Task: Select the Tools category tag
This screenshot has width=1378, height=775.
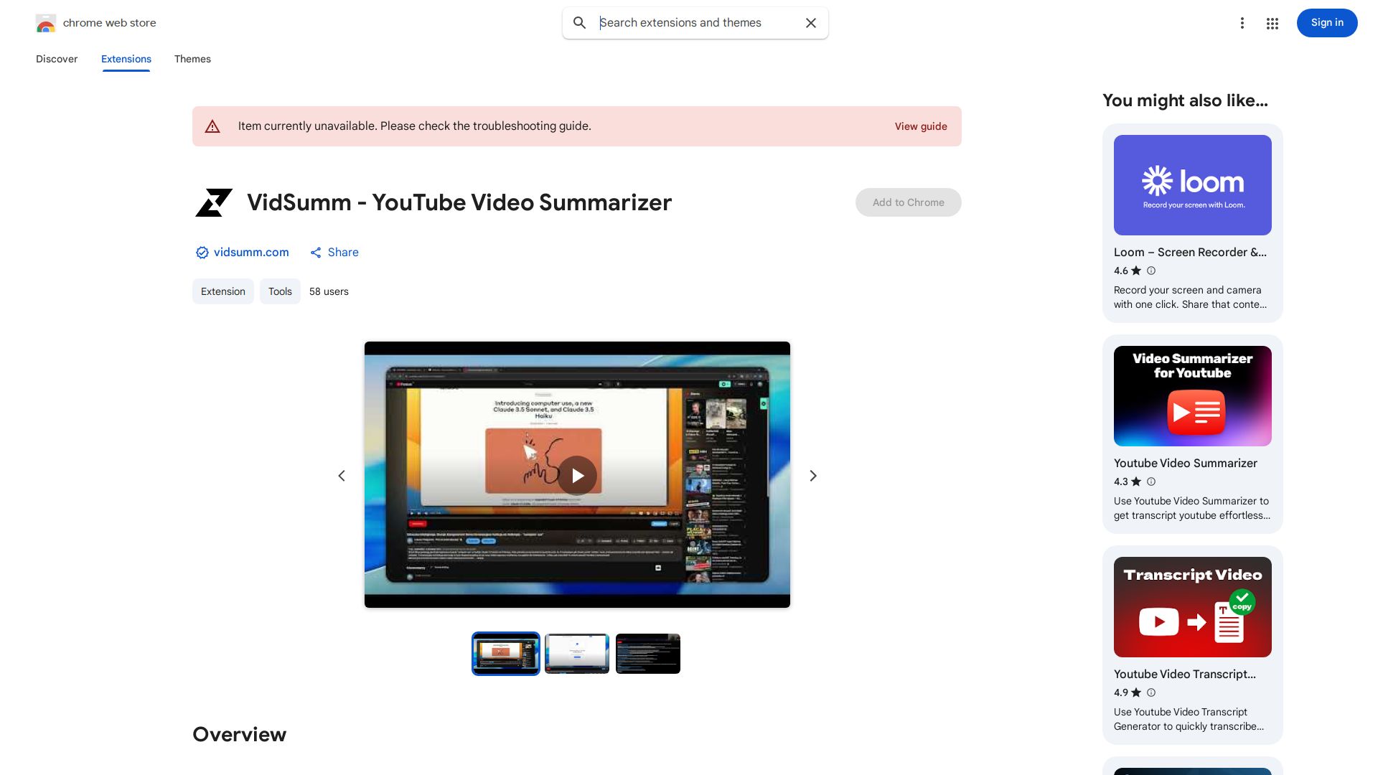Action: pyautogui.click(x=280, y=291)
